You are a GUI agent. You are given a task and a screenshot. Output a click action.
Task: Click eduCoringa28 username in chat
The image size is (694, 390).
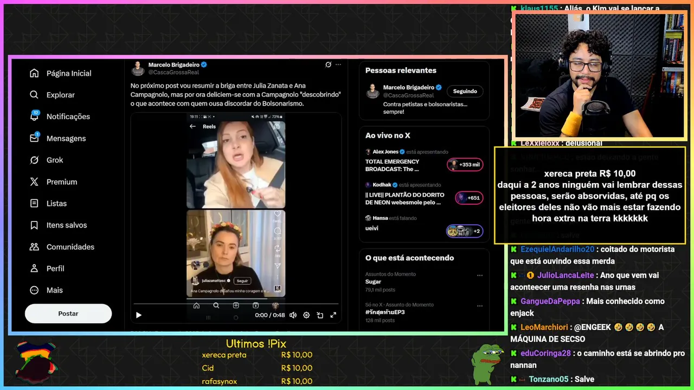point(545,353)
